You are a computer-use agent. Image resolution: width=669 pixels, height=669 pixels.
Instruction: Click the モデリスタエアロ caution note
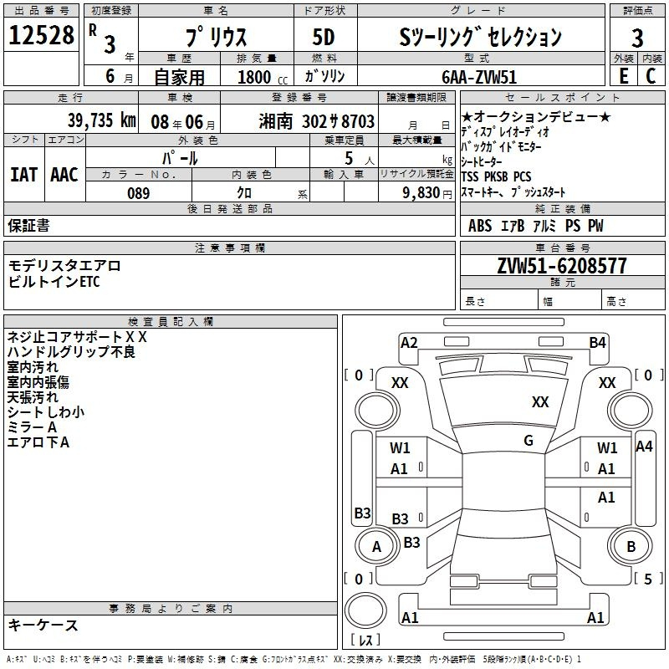[x=64, y=265]
